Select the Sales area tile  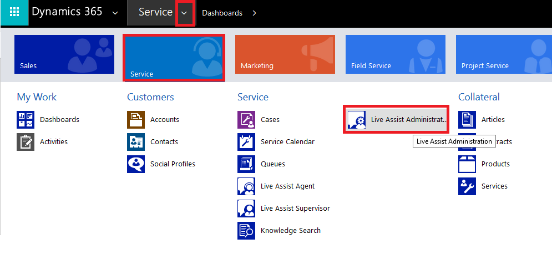tap(64, 54)
